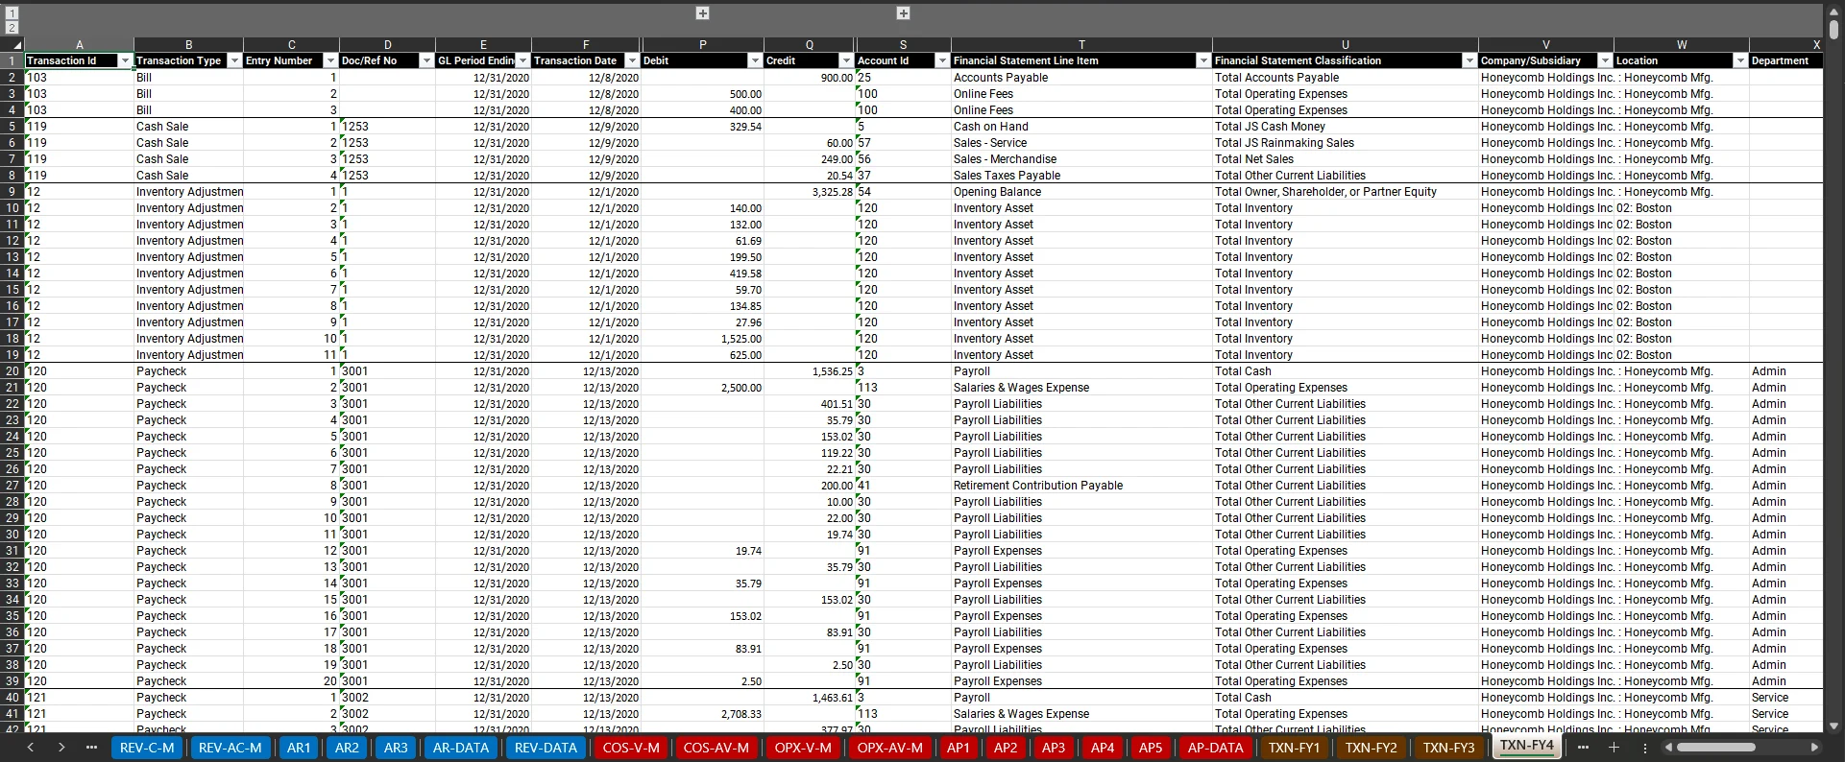Switch to the OPX-AV-M sheet tab
The width and height of the screenshot is (1845, 762).
[x=889, y=748]
